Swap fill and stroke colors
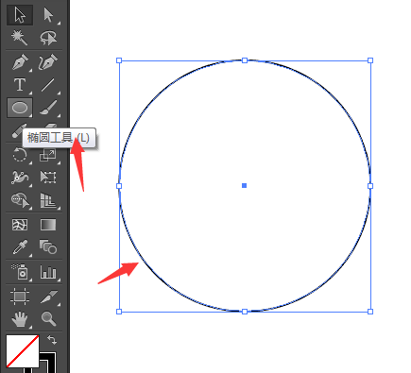The height and width of the screenshot is (373, 411). pos(52,340)
